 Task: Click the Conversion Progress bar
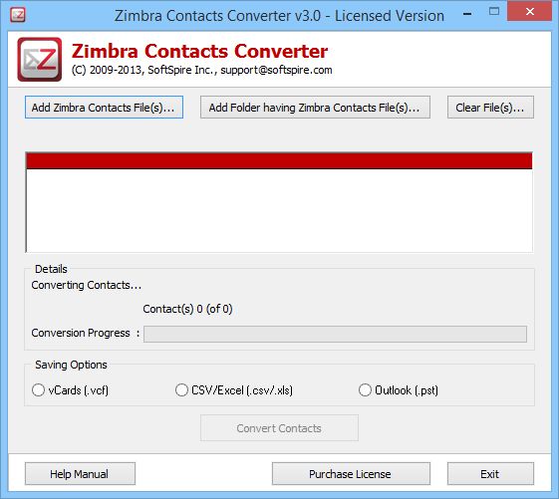(335, 334)
